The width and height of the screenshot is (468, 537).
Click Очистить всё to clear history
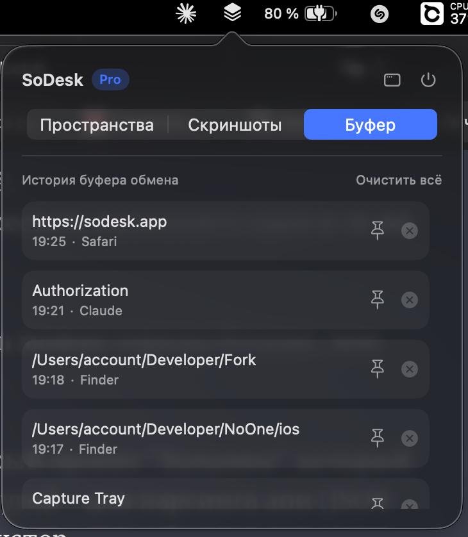(399, 180)
